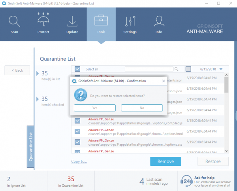Image resolution: width=237 pixels, height=191 pixels.
Task: Select the vertical Quarantine List tab
Action: [31, 146]
